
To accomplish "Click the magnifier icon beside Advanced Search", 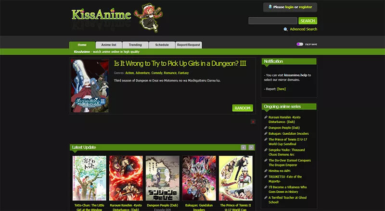I will point(285,29).
